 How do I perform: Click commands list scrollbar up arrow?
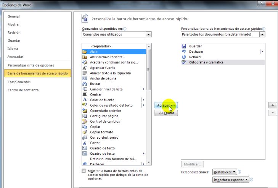[149, 46]
